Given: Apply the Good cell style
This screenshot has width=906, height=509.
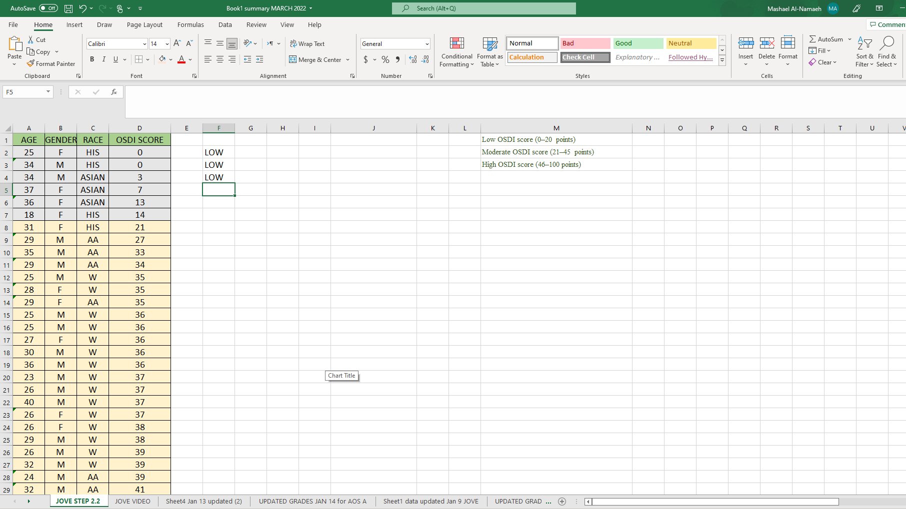Looking at the screenshot, I should [638, 43].
